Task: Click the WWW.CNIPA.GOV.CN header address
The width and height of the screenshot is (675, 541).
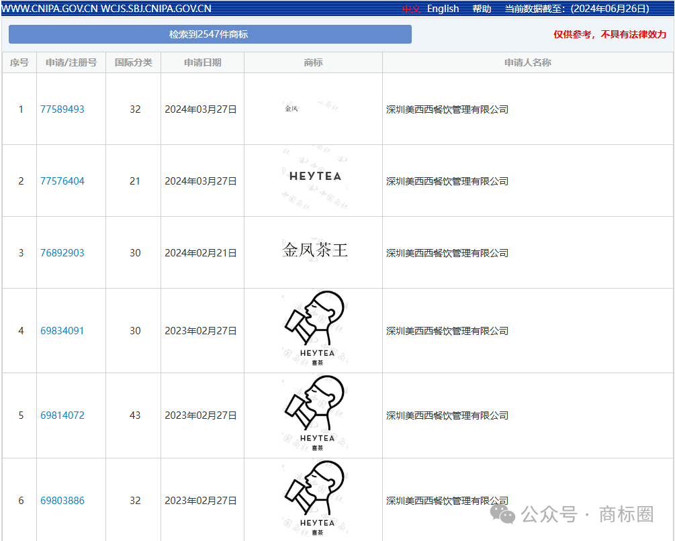Action: pos(50,9)
